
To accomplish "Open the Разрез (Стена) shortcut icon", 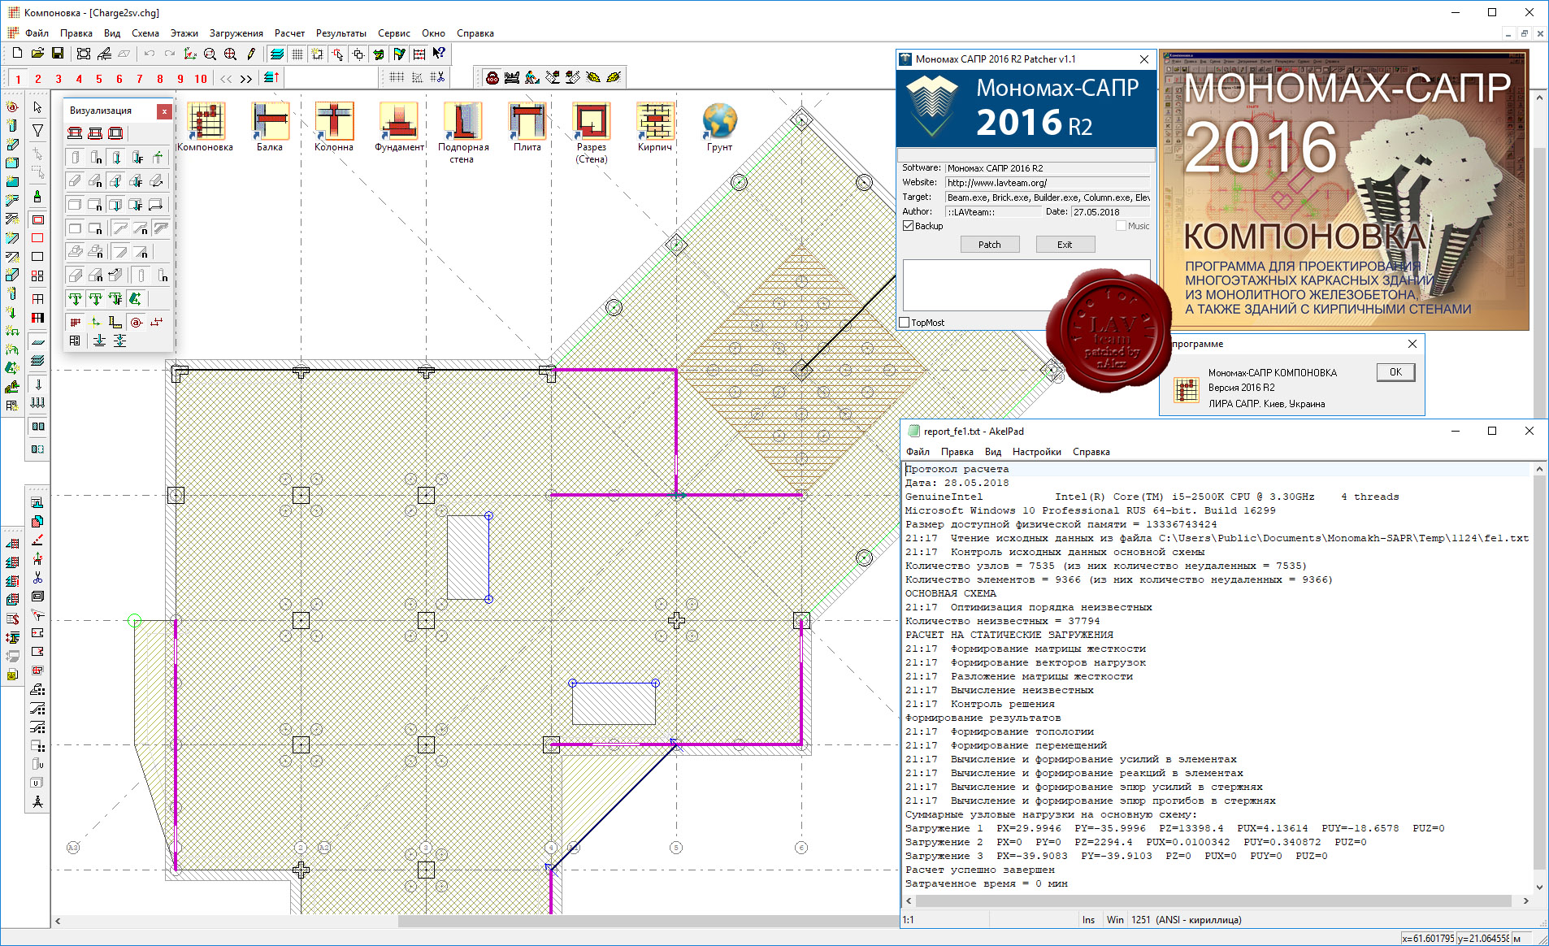I will [x=591, y=132].
